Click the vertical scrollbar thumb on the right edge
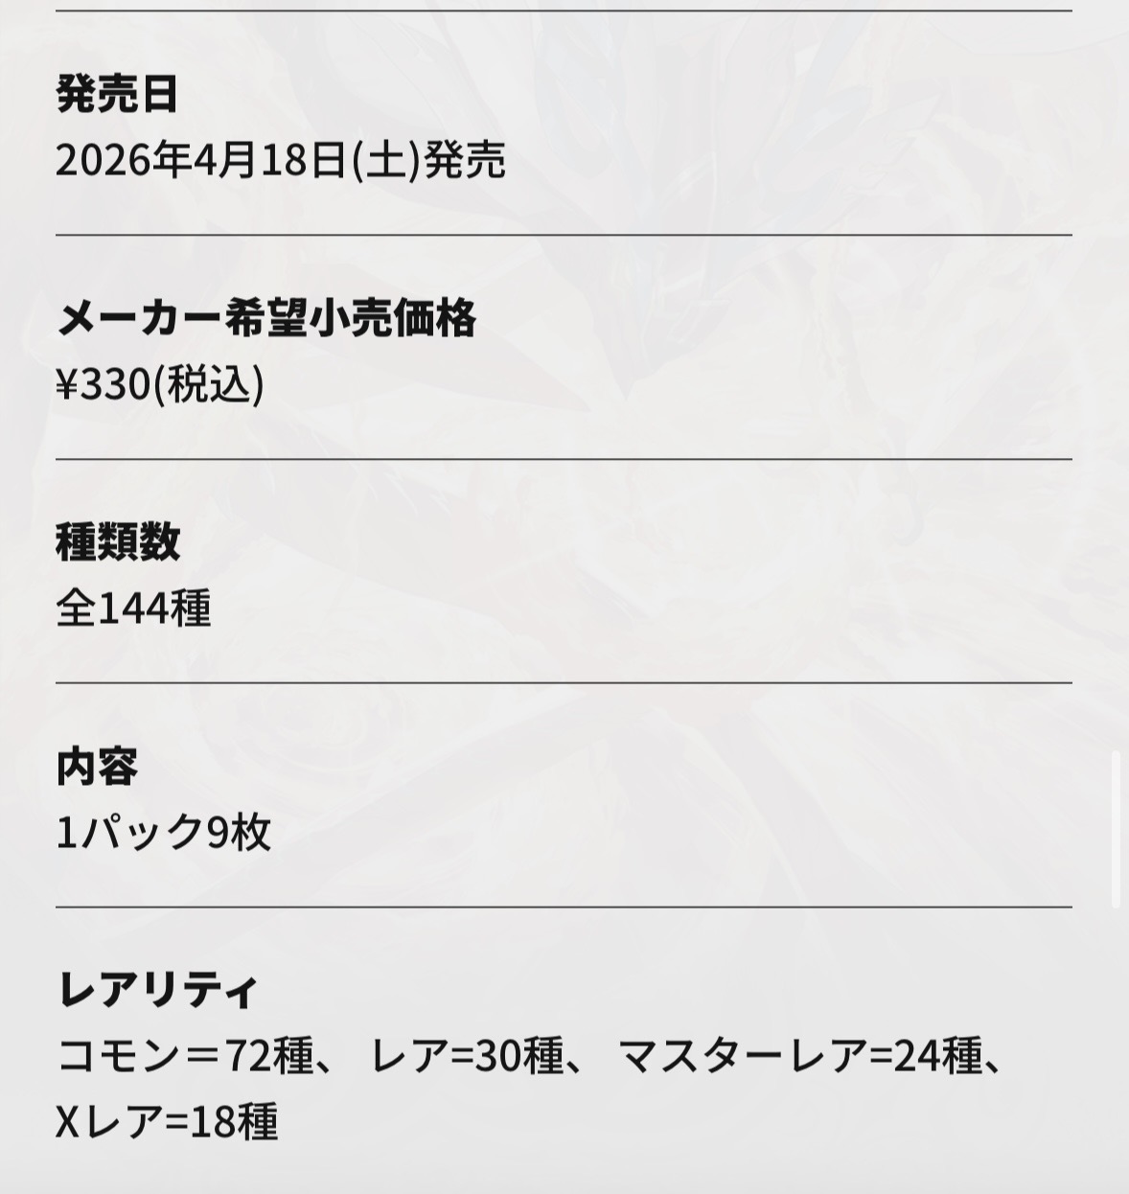 pyautogui.click(x=1116, y=829)
